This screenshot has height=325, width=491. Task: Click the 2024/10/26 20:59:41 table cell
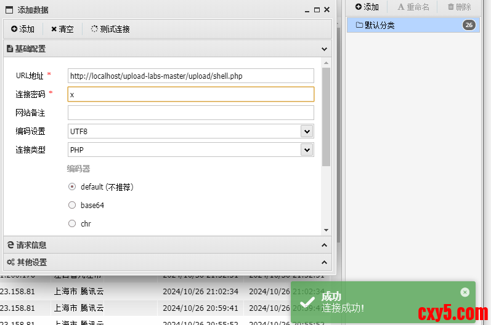point(200,308)
